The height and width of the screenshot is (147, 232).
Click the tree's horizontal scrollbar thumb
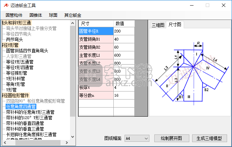point(38,142)
